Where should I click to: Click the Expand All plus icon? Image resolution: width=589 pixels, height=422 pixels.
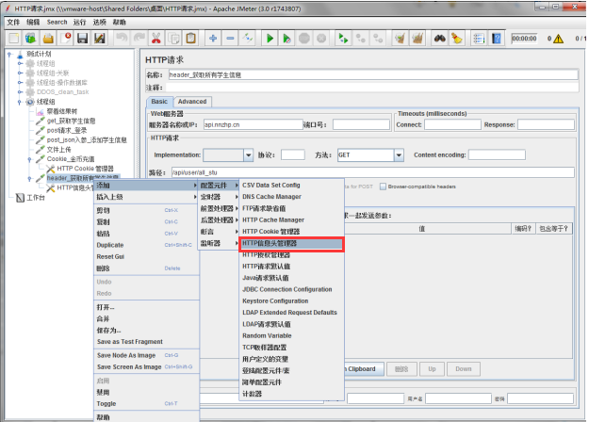[x=213, y=39]
